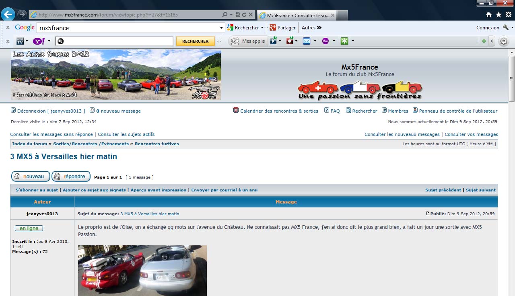Viewport: 515px width, 296px height.
Task: Open a new blank tab
Action: point(342,15)
